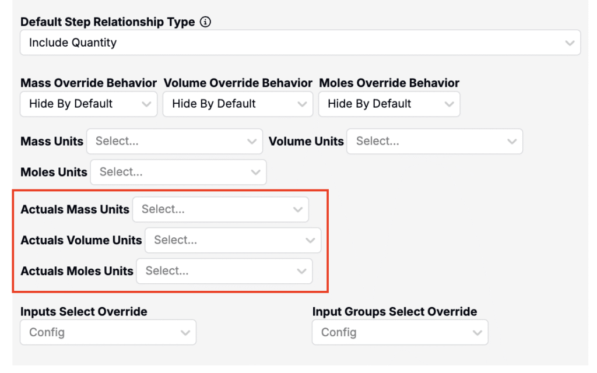
Task: Click the 'Select...' placeholder for Mass Units
Action: [x=117, y=141]
